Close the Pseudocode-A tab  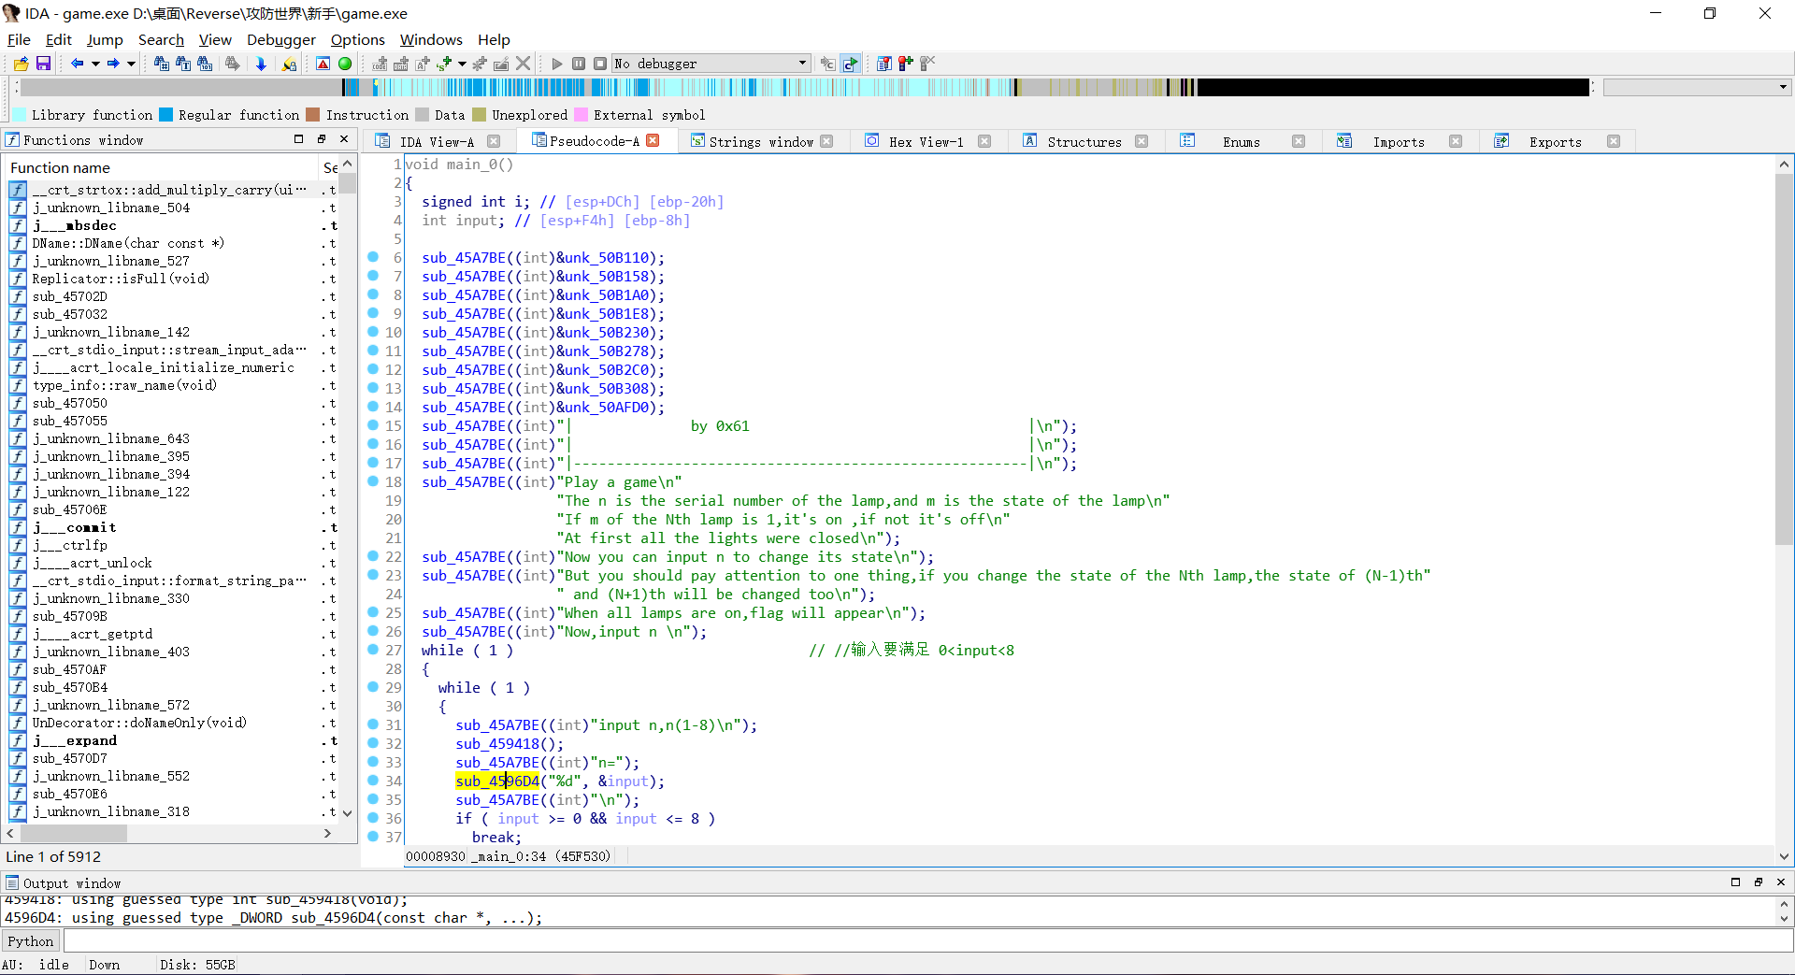click(x=653, y=140)
